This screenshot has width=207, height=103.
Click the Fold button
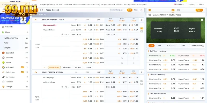(199, 10)
